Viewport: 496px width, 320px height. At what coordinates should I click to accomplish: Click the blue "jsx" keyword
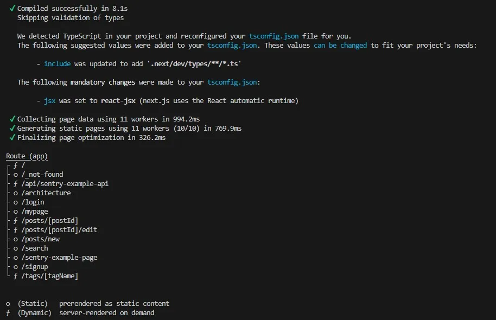[50, 101]
